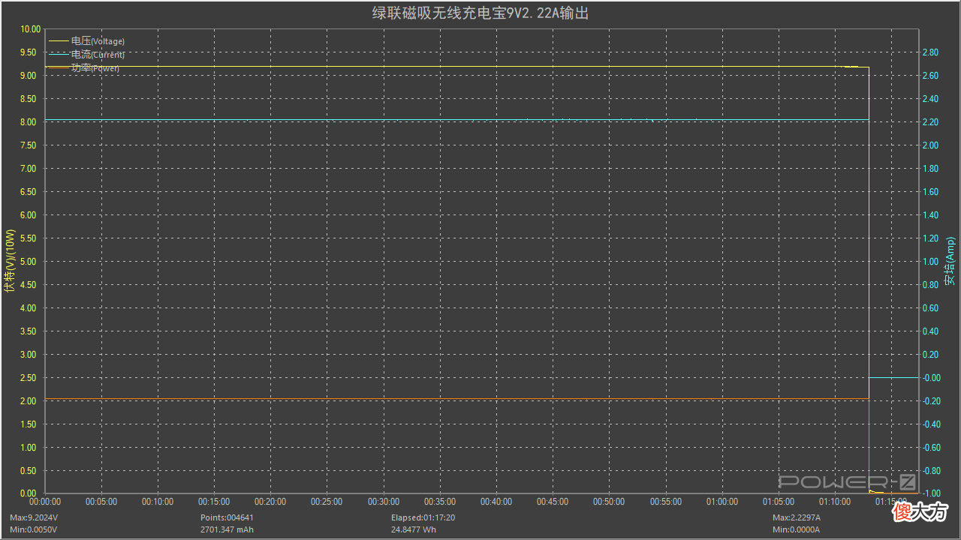Click the -0.20 ampere axis label
The height and width of the screenshot is (540, 961).
pos(930,401)
